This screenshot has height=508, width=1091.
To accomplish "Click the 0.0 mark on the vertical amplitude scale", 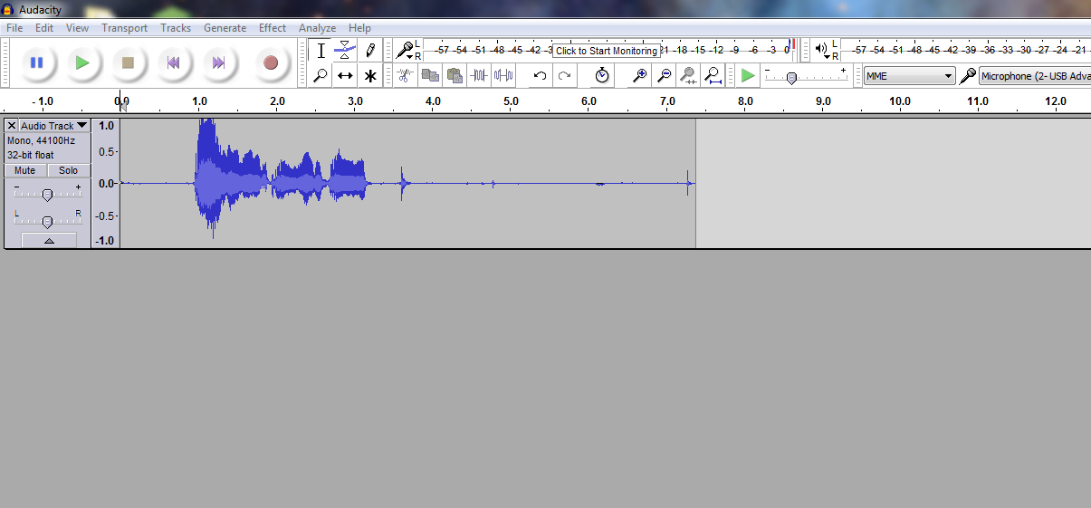I will tap(106, 183).
